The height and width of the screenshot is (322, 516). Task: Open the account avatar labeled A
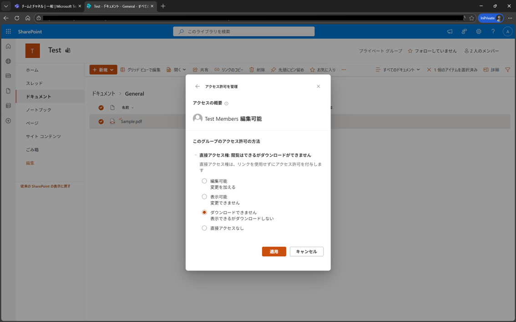coord(507,31)
